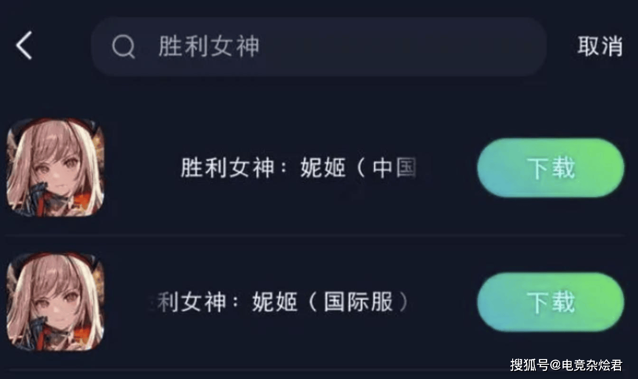Viewport: 638px width, 379px height.
Task: Tap 取消 to cancel the search
Action: [600, 46]
